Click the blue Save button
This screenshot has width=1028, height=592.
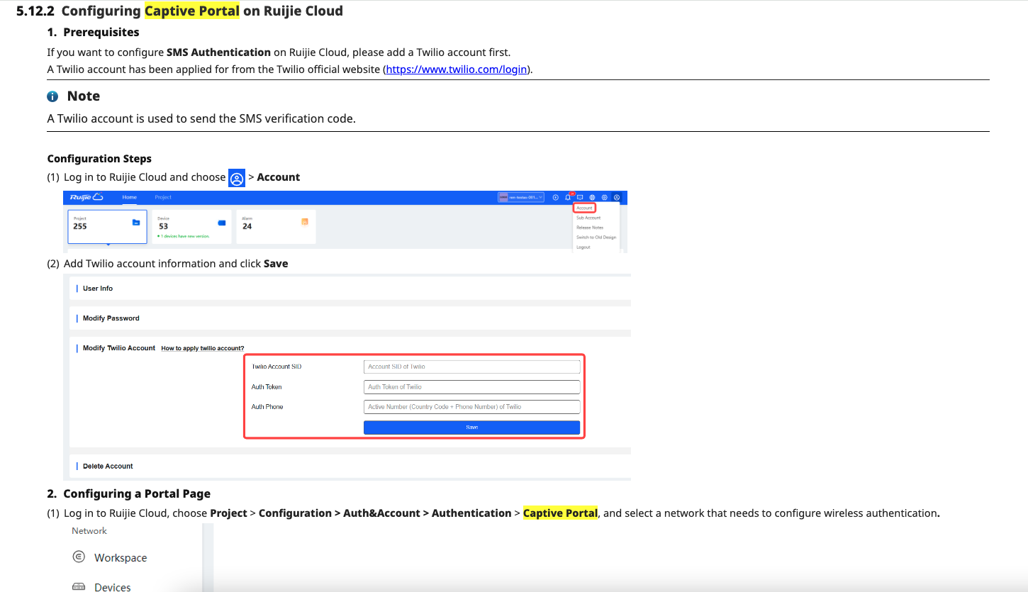pyautogui.click(x=471, y=428)
